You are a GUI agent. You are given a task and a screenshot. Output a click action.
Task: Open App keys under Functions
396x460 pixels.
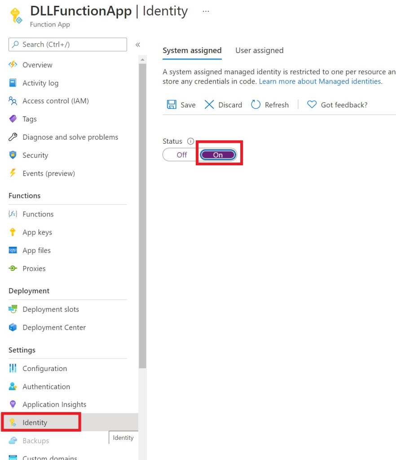37,232
